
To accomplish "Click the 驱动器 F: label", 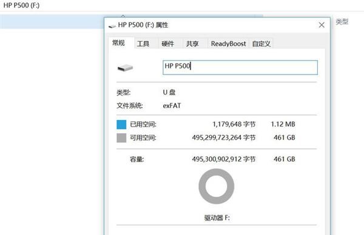I will (x=217, y=217).
